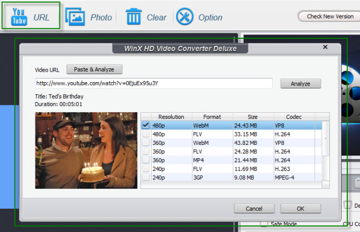Click the Clear trash can icon

(x=134, y=17)
